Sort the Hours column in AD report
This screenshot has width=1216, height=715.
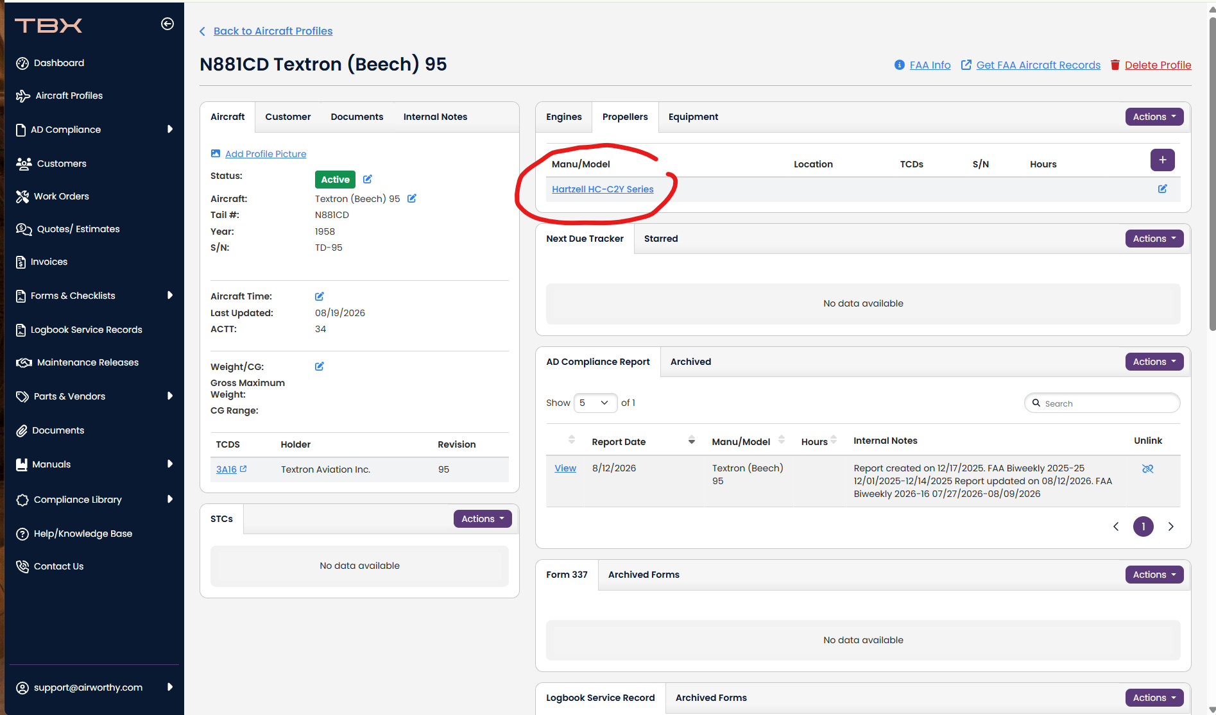834,440
